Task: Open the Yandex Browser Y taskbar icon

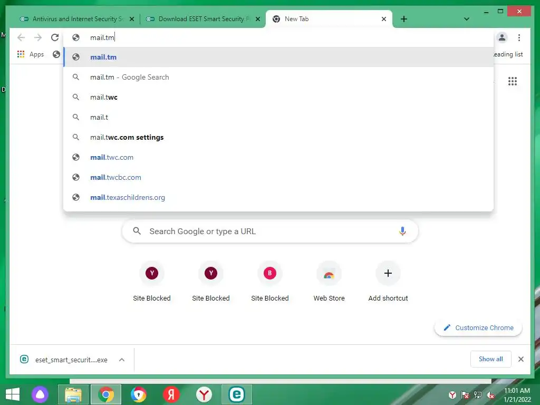Action: [204, 394]
